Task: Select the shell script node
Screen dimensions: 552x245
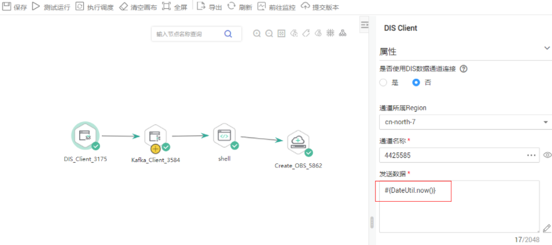Action: click(224, 136)
